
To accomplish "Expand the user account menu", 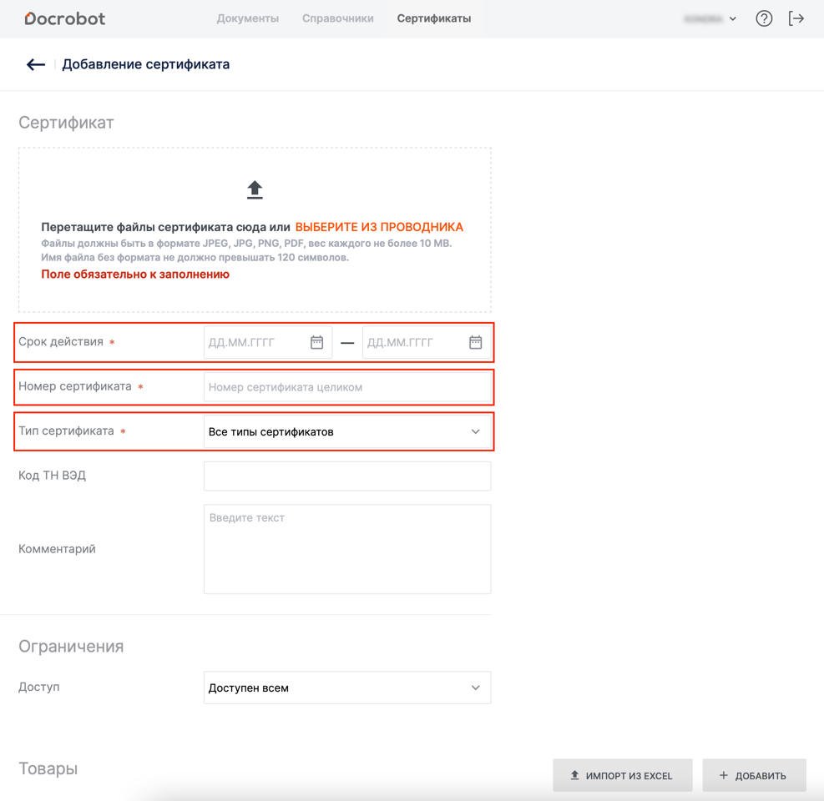I will (710, 18).
